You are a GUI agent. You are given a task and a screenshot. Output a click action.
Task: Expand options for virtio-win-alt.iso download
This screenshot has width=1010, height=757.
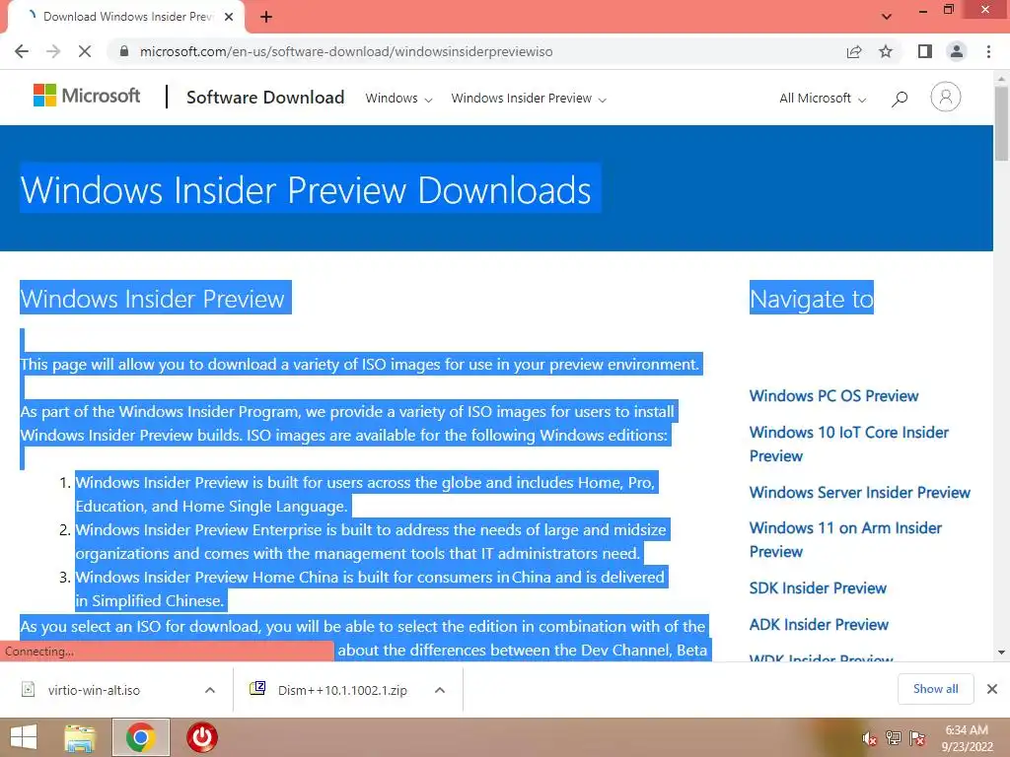coord(210,690)
